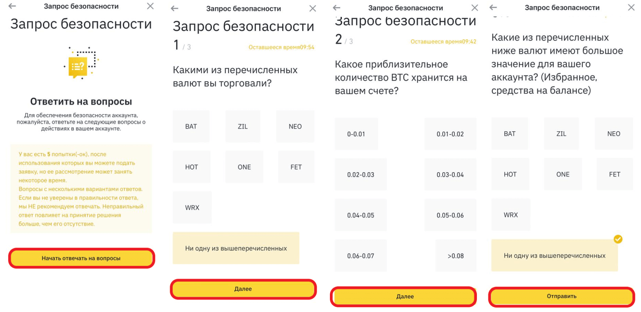This screenshot has width=641, height=312.
Task: Click back arrow on question 1/3 screen
Action: click(174, 9)
